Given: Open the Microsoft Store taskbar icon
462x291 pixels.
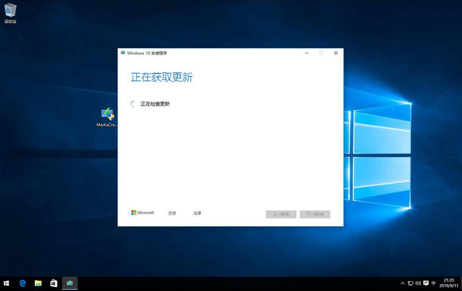Looking at the screenshot, I should 54,283.
